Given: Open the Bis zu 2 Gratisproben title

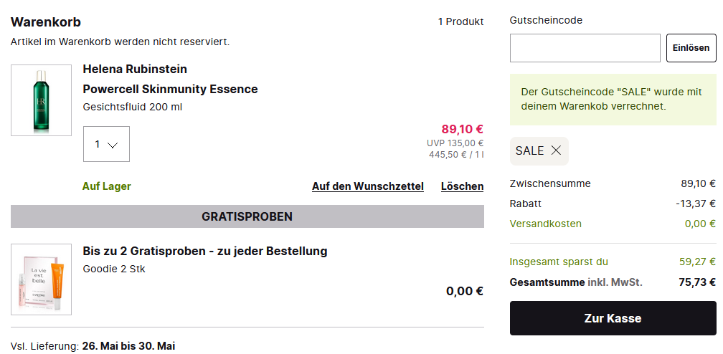Looking at the screenshot, I should pyautogui.click(x=205, y=251).
